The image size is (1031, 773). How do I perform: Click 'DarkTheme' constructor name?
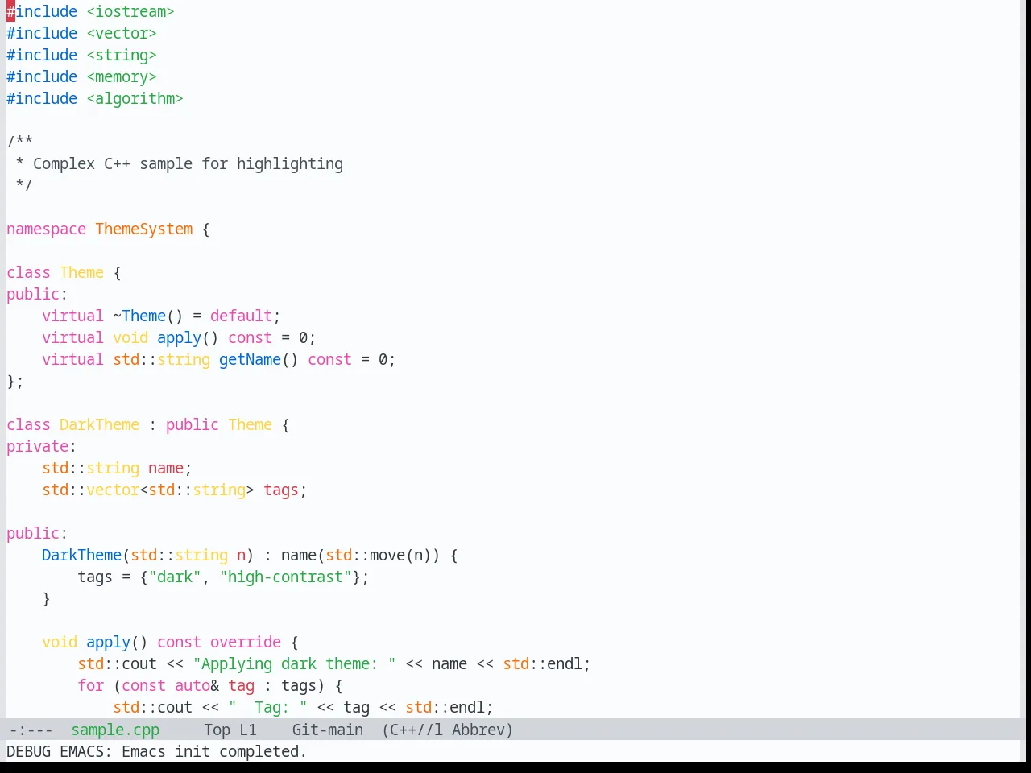point(81,555)
